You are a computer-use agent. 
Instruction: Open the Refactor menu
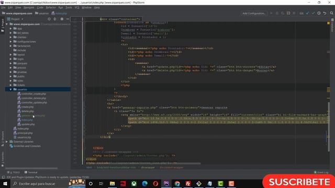[x=51, y=7]
